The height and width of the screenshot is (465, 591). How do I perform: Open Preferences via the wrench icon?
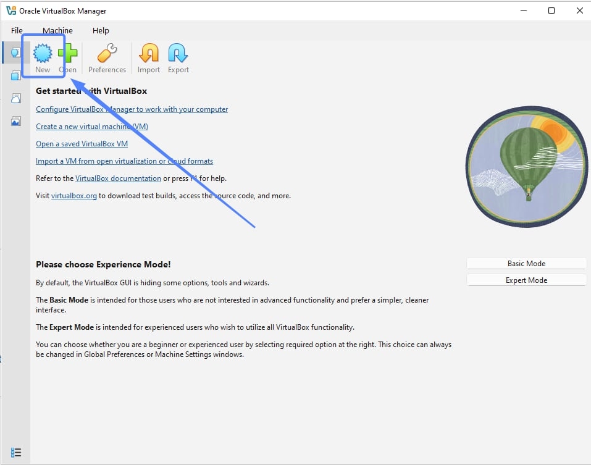pyautogui.click(x=107, y=53)
